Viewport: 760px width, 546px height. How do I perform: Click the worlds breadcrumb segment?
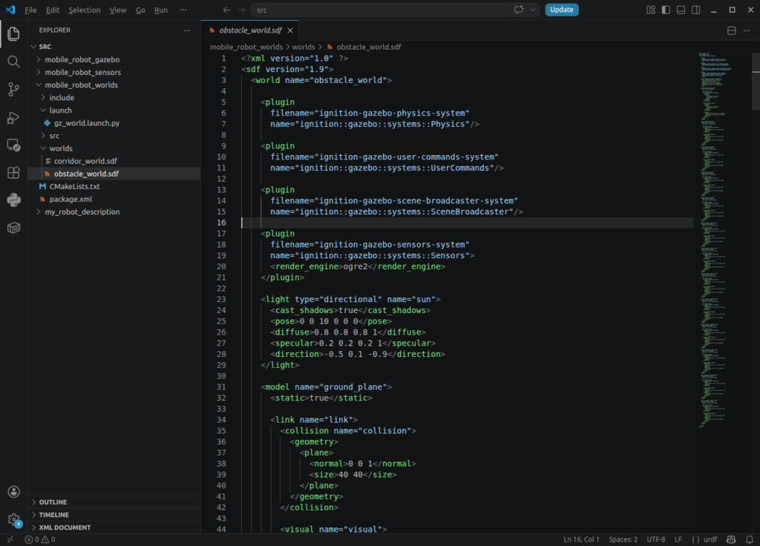304,47
